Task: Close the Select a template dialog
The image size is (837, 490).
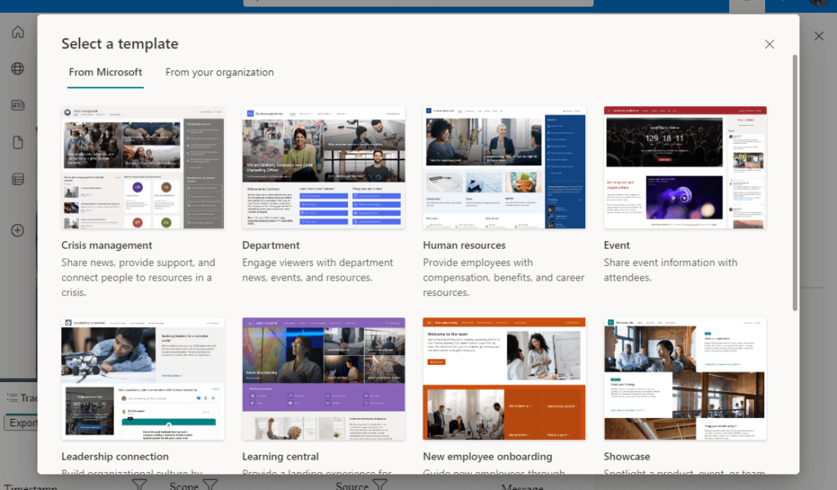Action: tap(769, 44)
